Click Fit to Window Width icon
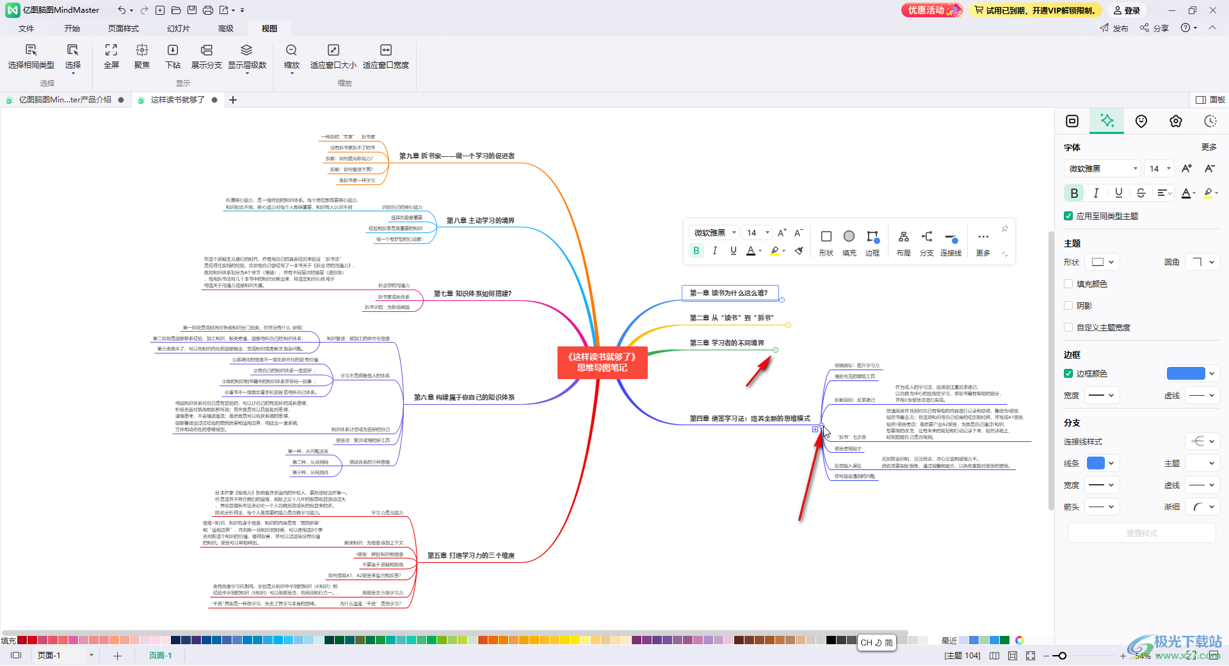The height and width of the screenshot is (666, 1229). point(385,50)
